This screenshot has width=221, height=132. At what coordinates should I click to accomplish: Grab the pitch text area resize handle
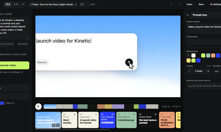click(28, 38)
